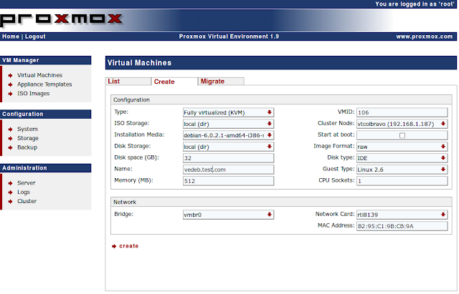Go to Home in top bar
Screen dimensions: 459x294
click(11, 36)
